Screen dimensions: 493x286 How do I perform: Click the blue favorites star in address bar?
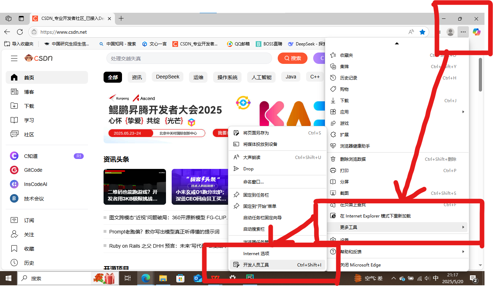tap(422, 32)
